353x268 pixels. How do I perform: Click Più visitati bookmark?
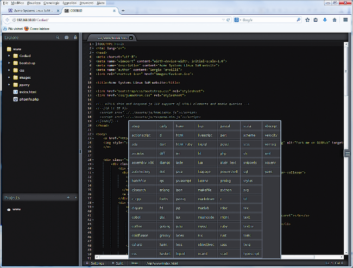(13, 29)
